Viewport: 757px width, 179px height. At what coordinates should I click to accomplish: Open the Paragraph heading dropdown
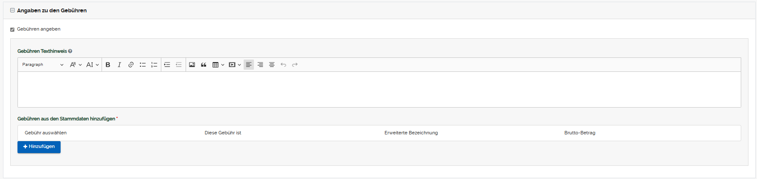click(x=43, y=65)
